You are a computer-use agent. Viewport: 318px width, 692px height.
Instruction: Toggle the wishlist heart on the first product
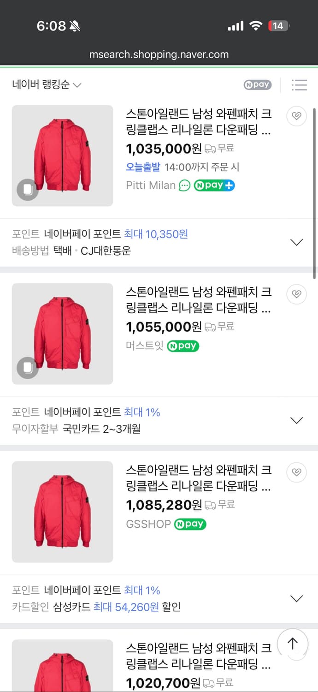pos(296,116)
